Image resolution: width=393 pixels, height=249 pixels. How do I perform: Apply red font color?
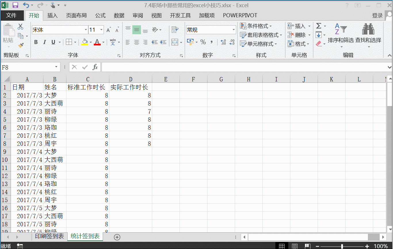97,42
